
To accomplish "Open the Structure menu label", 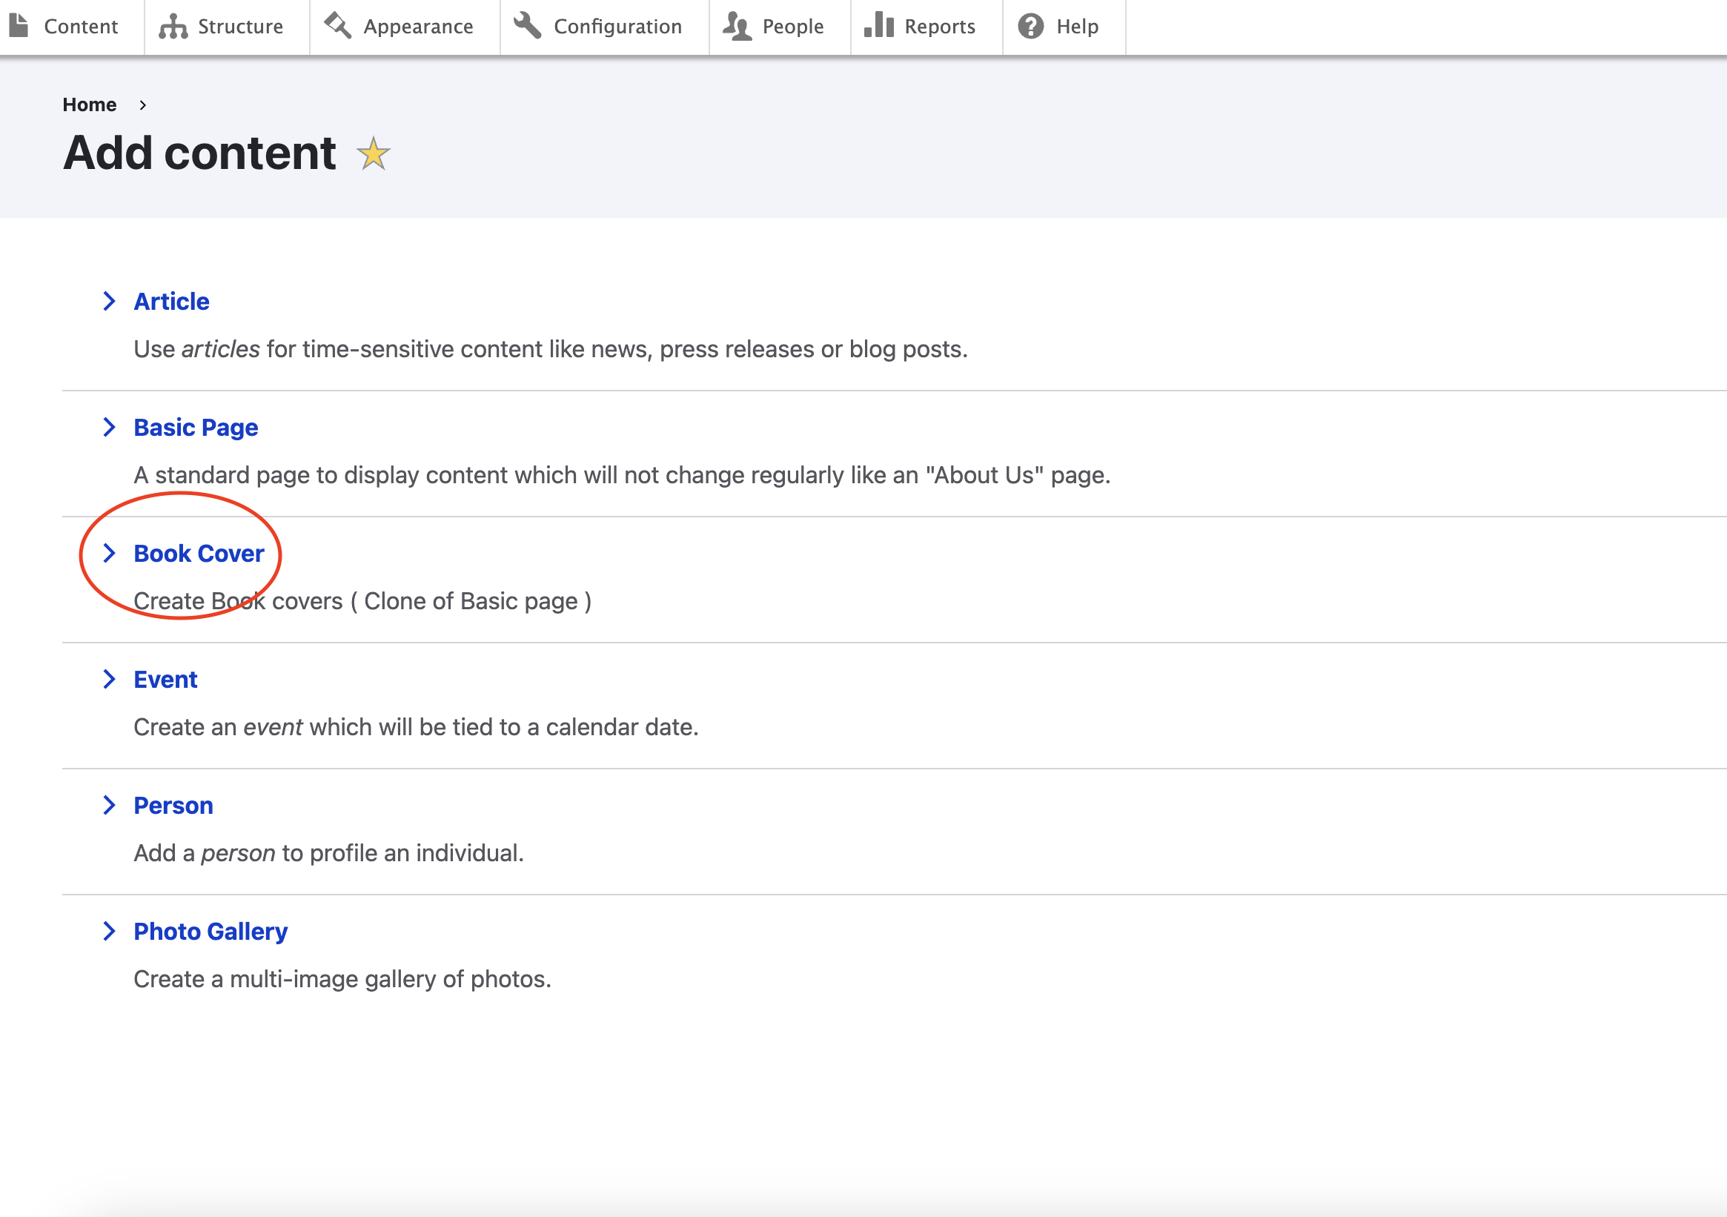I will pos(241,27).
